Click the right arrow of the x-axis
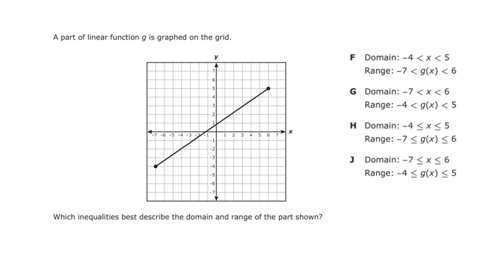495x278 pixels. tap(283, 132)
